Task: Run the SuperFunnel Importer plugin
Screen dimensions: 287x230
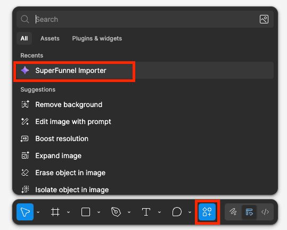Action: pos(145,70)
